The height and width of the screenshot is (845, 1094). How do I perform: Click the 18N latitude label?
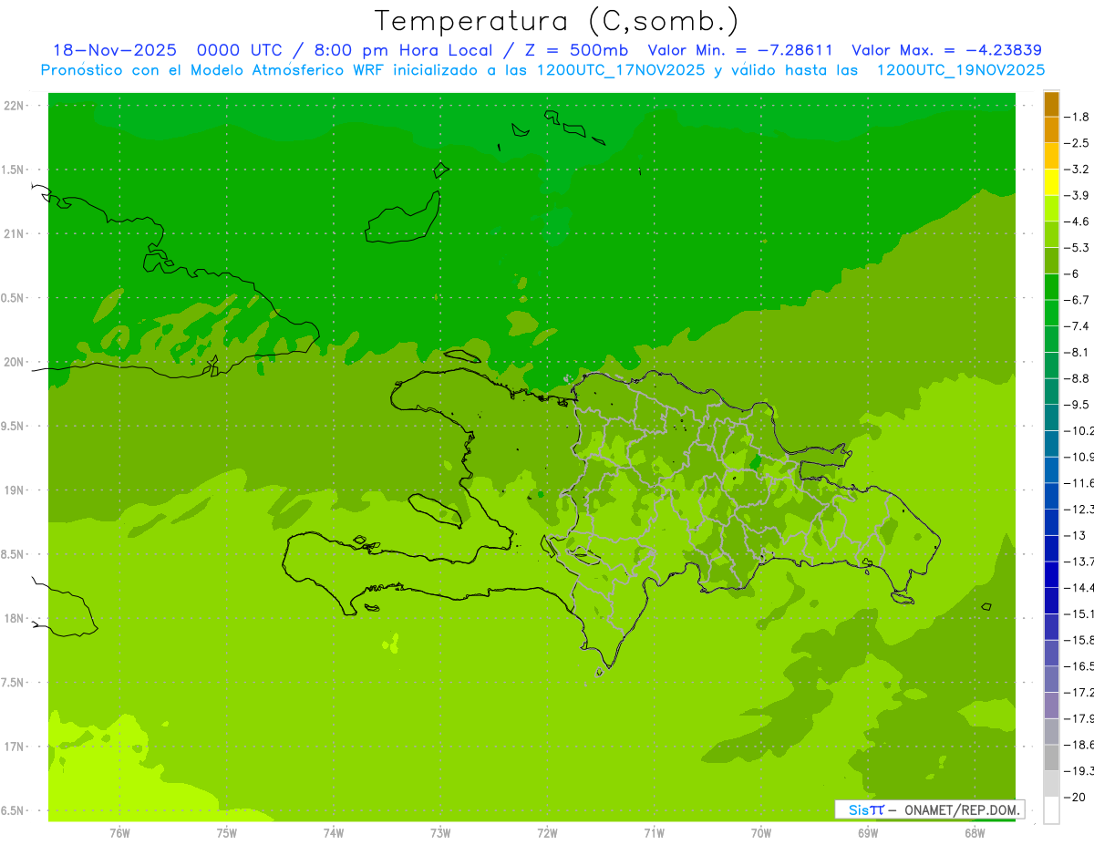coord(15,618)
